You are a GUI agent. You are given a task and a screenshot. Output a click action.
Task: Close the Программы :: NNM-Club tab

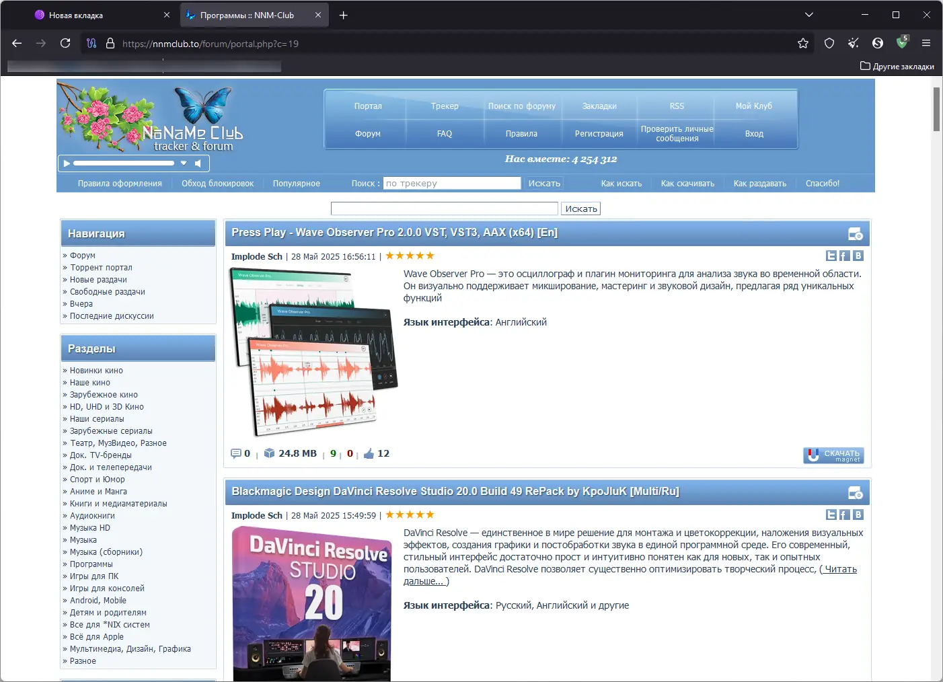pyautogui.click(x=318, y=15)
